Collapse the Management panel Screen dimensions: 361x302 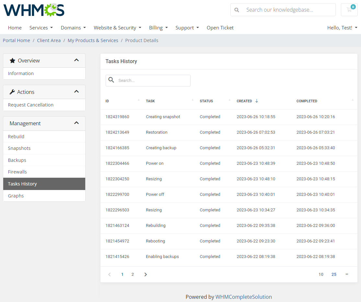tap(76, 123)
